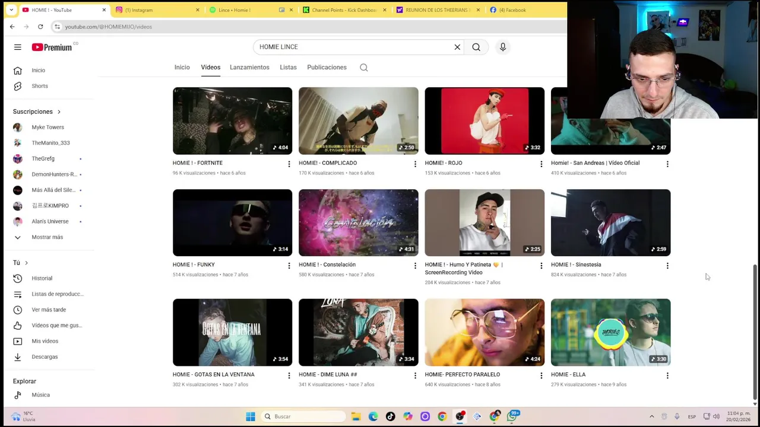This screenshot has width=760, height=427.
Task: Select the Videos channel tab
Action: [x=210, y=67]
